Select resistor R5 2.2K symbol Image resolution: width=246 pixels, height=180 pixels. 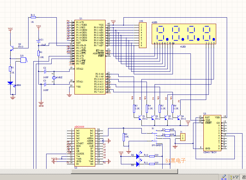(x=160, y=109)
